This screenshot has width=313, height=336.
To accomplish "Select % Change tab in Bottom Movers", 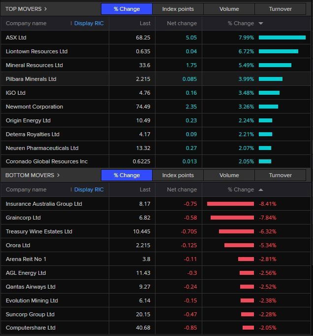I will [x=126, y=175].
